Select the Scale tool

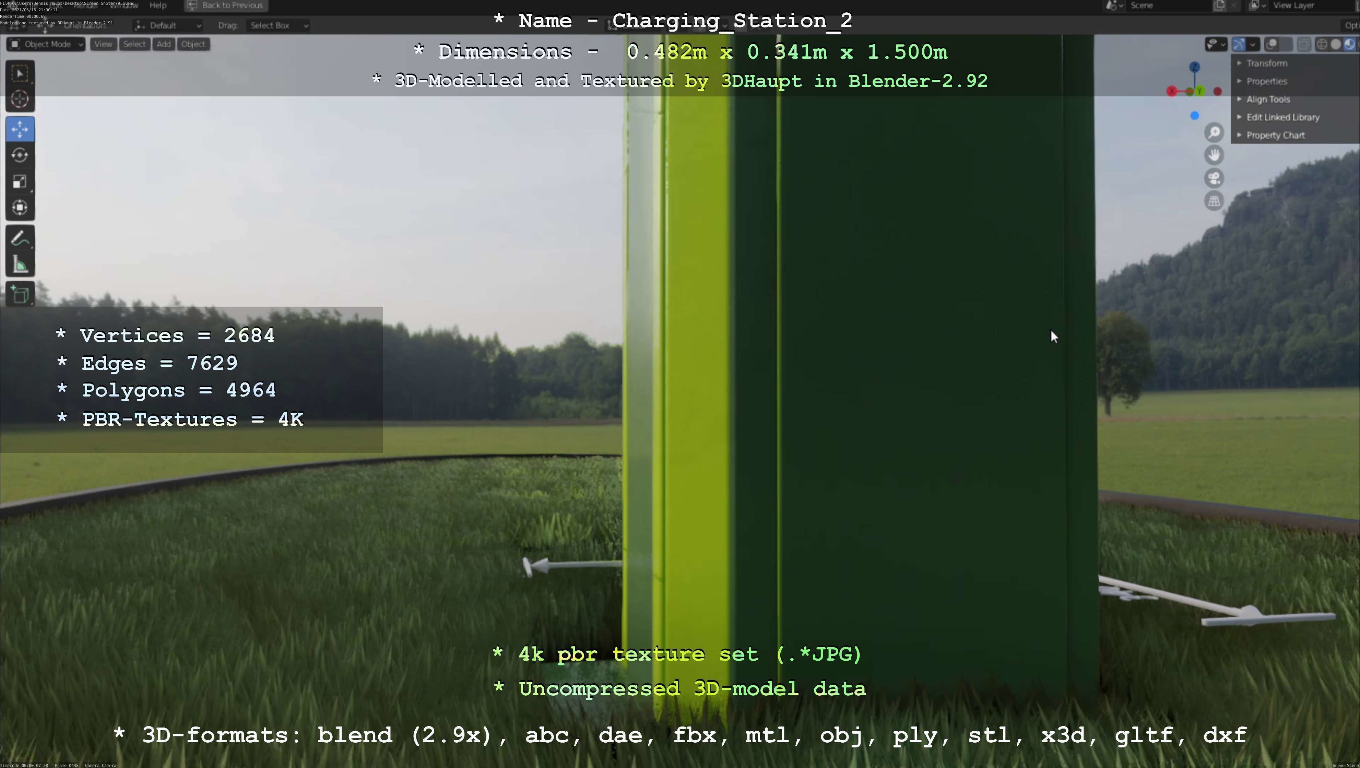coord(20,181)
